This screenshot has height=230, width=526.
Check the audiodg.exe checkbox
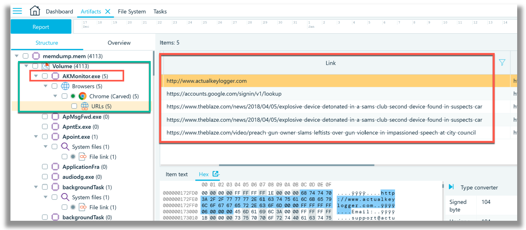coord(45,177)
